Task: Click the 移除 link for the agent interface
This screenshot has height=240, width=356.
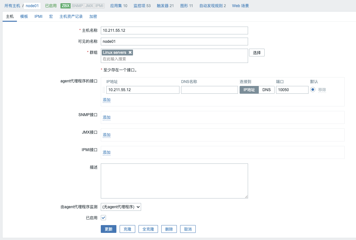Action: pos(322,90)
